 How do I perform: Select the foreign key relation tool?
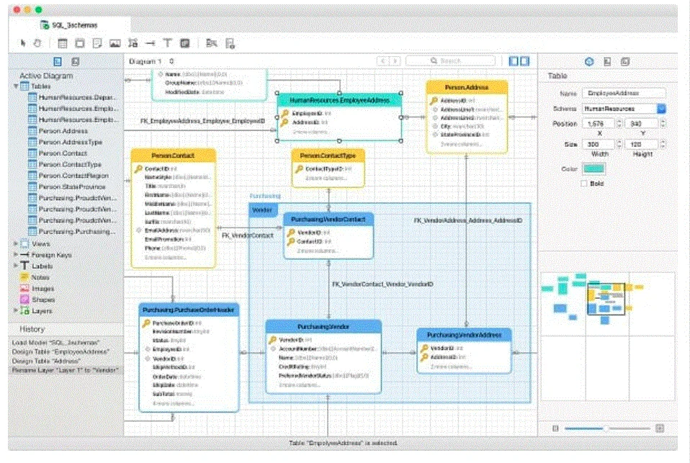pyautogui.click(x=150, y=43)
